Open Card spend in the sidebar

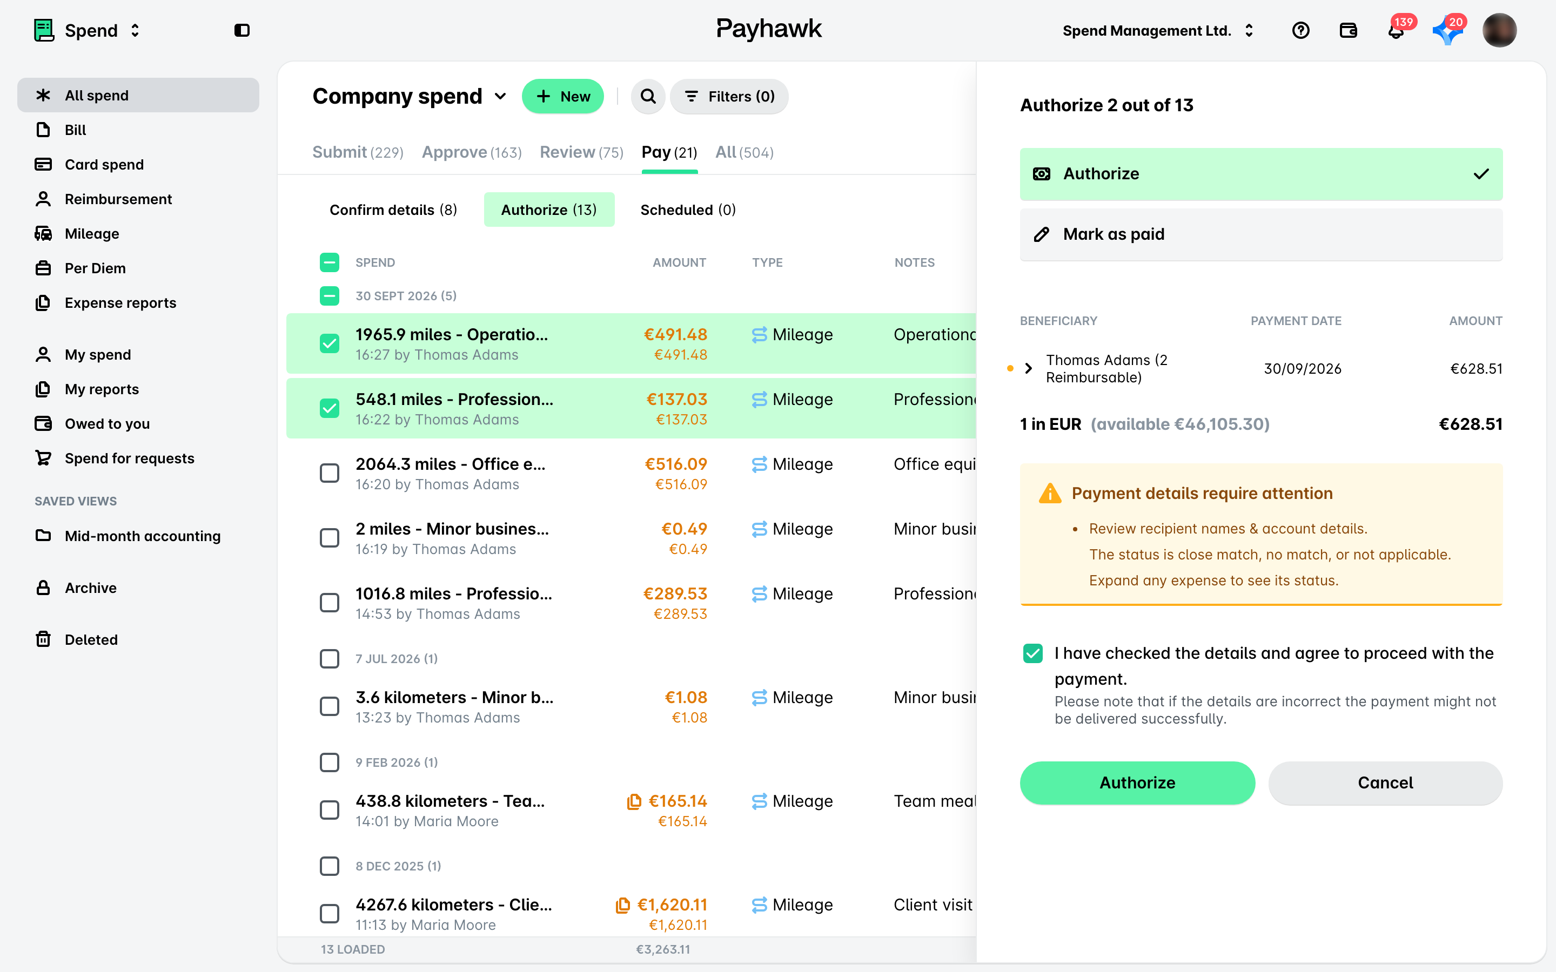pyautogui.click(x=138, y=165)
